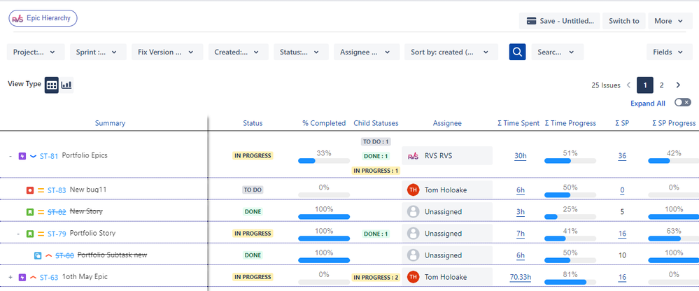
Task: Click the 33% completed bar for ST-81
Action: point(324,160)
